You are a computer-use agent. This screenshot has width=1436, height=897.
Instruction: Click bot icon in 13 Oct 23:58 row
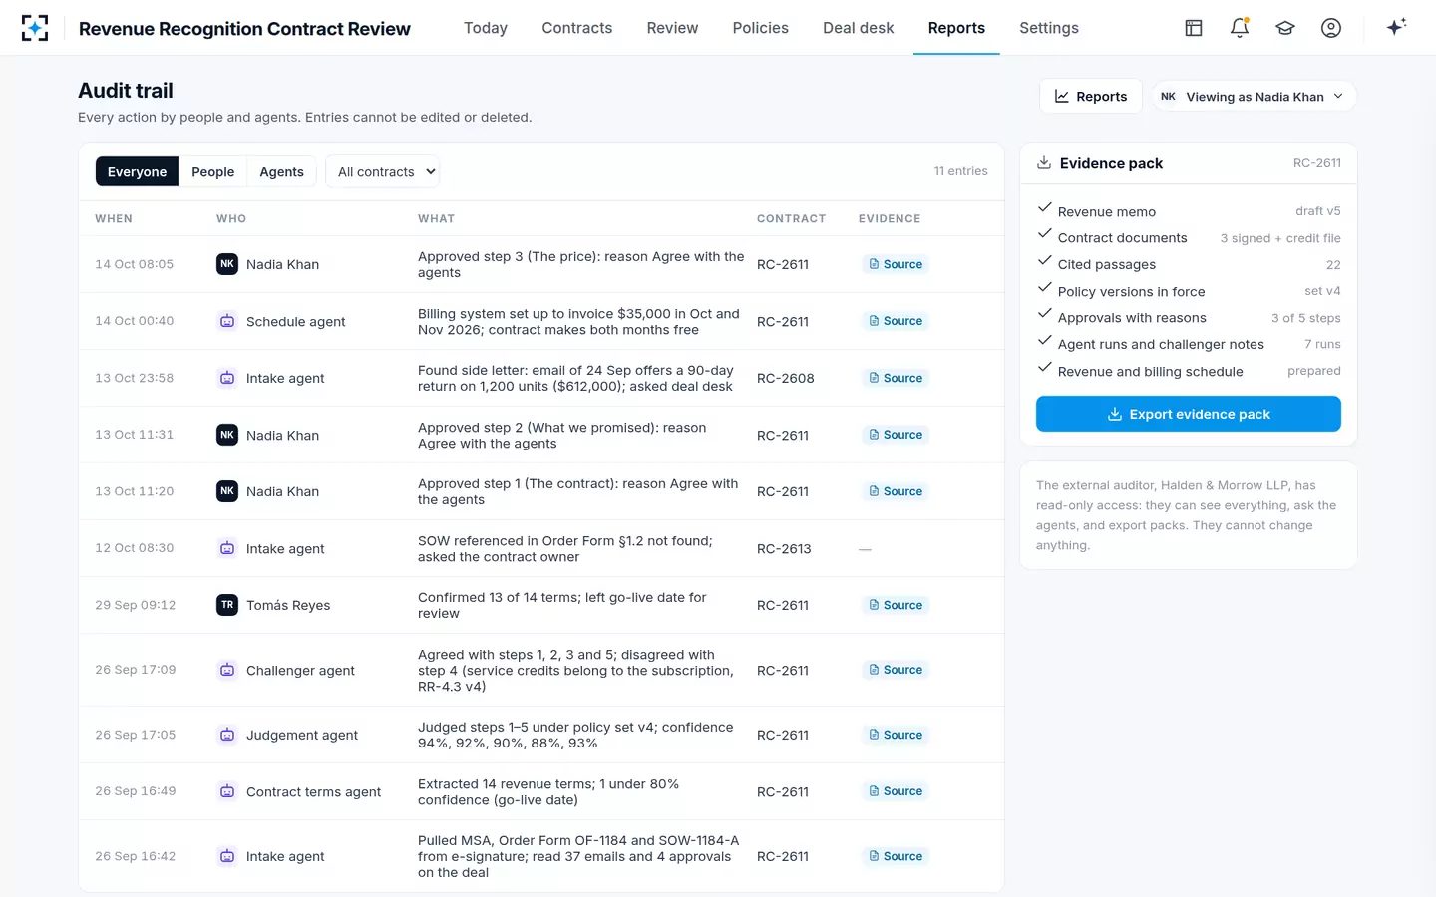tap(227, 378)
